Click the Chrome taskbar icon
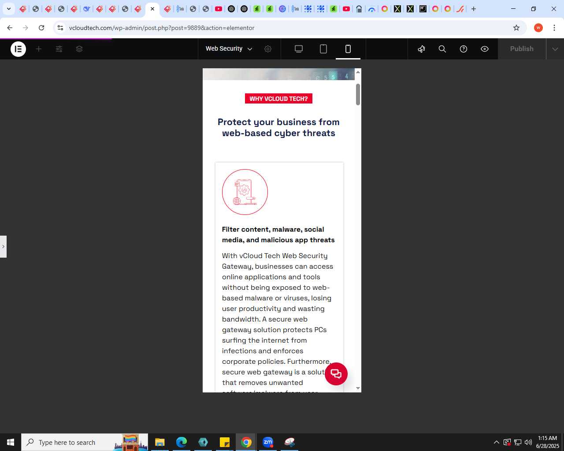564x451 pixels. [246, 442]
